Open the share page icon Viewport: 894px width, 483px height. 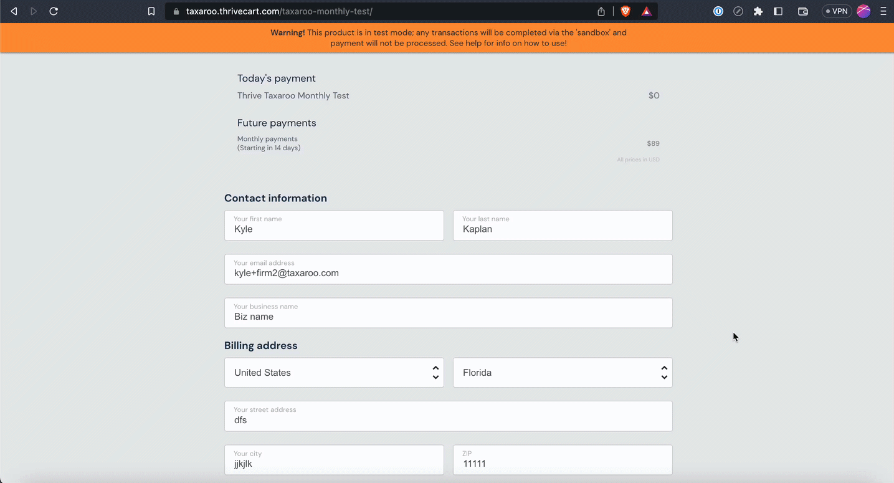pos(601,11)
